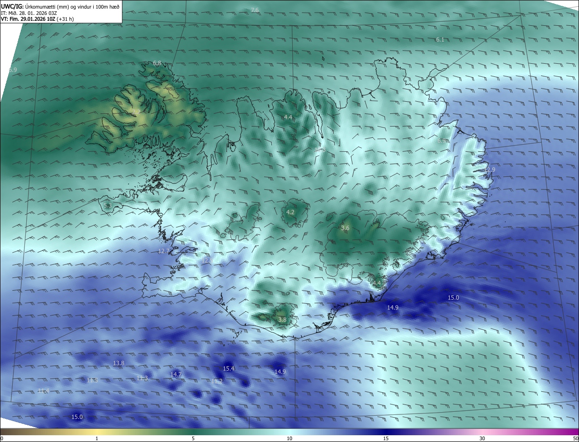Click the 6.8 value over the Westfjords tip
Image resolution: width=579 pixels, height=442 pixels.
(x=157, y=63)
